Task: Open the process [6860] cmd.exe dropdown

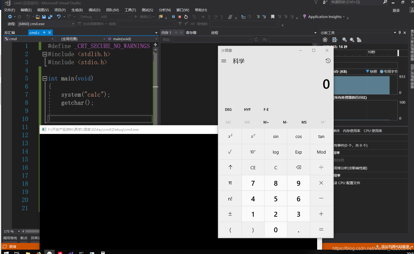Action: pos(46,24)
